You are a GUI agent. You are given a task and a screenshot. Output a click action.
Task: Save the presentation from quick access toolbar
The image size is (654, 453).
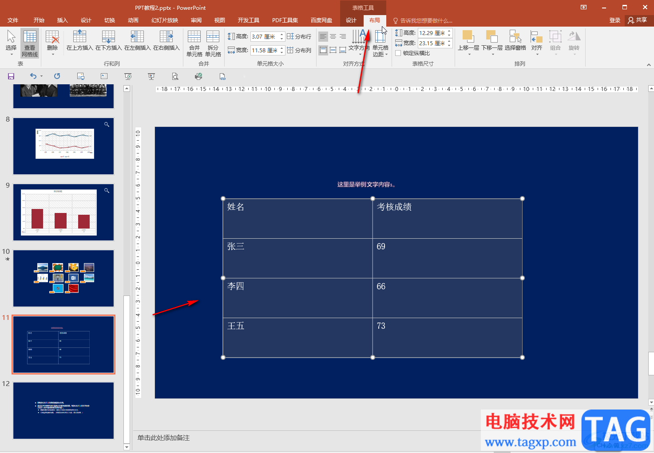tap(11, 76)
